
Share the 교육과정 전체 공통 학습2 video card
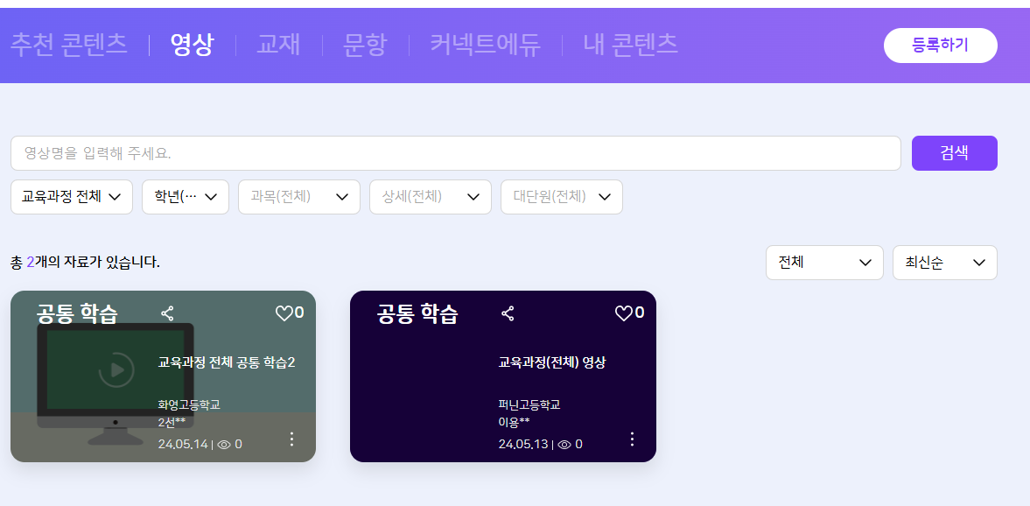coord(168,313)
